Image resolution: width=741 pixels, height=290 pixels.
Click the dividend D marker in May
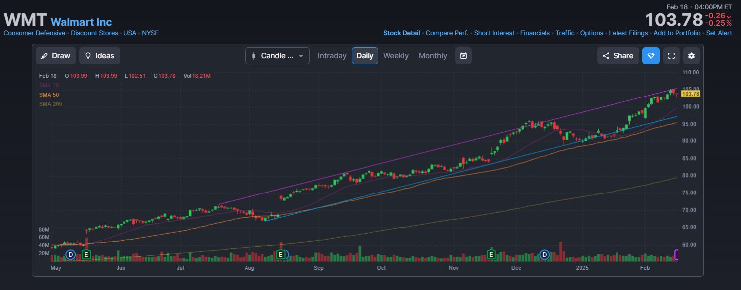tap(70, 255)
